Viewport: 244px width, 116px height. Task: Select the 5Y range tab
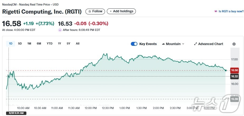coord(69,43)
